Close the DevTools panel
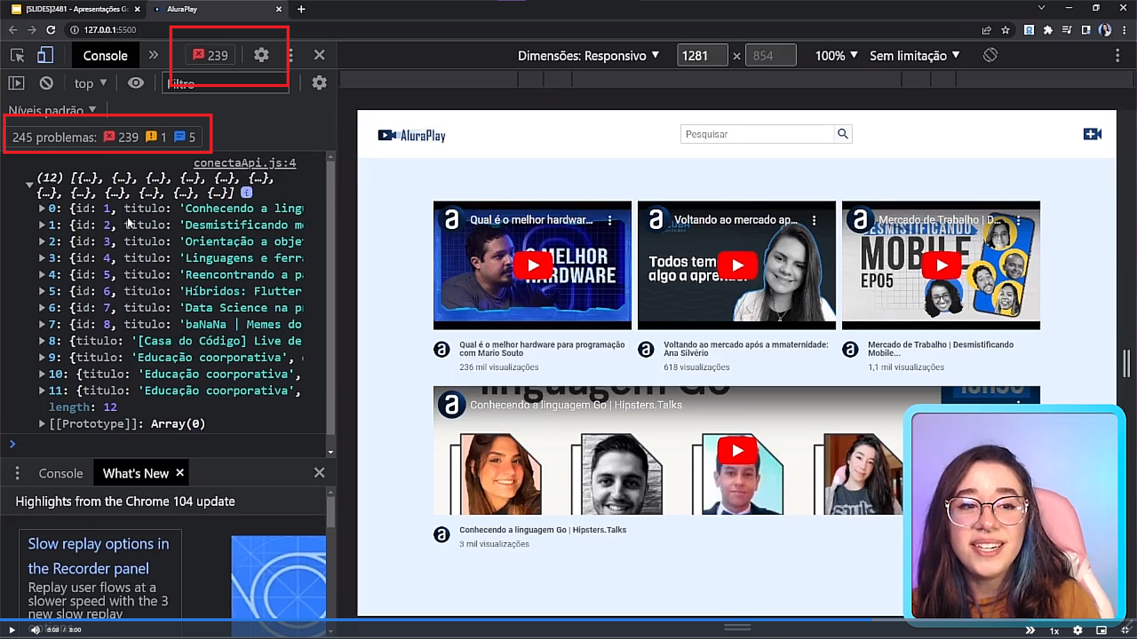The width and height of the screenshot is (1137, 639). [319, 55]
